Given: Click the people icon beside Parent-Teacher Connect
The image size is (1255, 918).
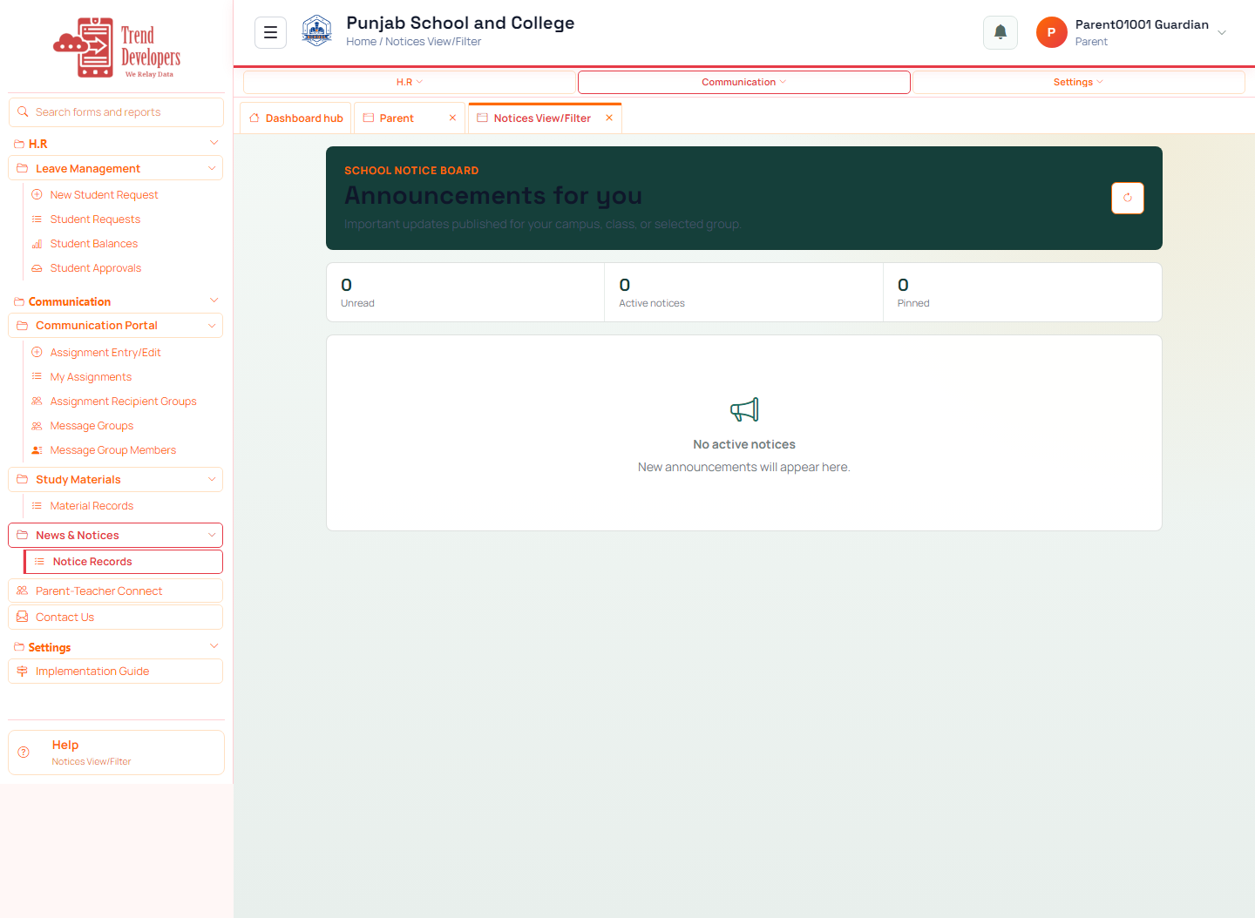Looking at the screenshot, I should (x=23, y=591).
